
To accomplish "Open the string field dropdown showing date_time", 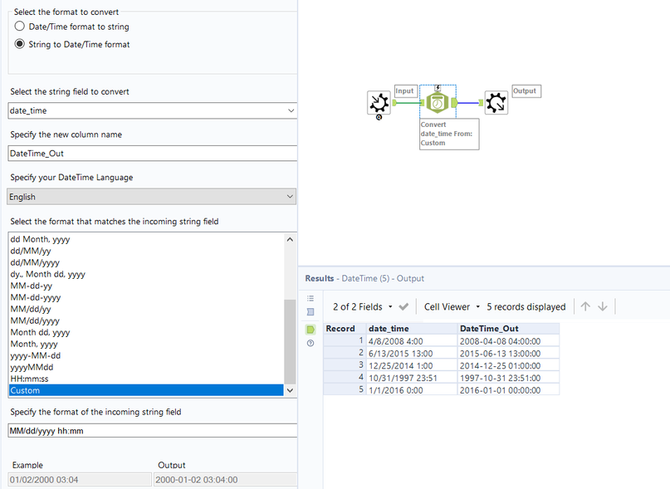I will [x=152, y=110].
